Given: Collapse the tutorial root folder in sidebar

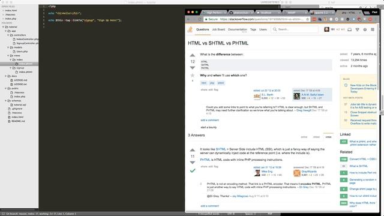Looking at the screenshot, I should [x=3, y=27].
